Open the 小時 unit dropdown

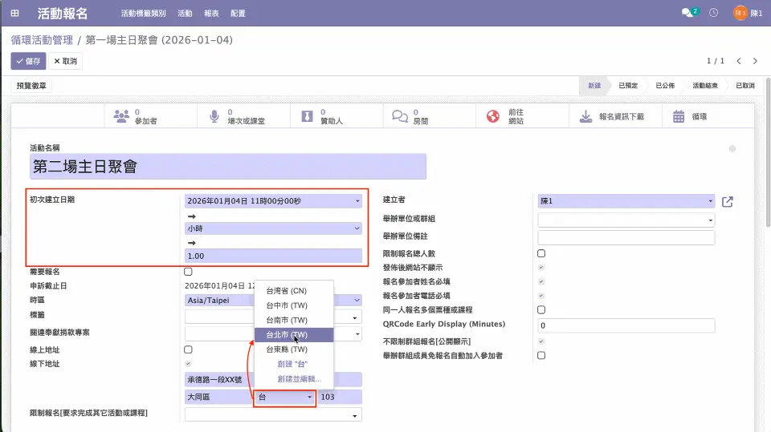(273, 228)
